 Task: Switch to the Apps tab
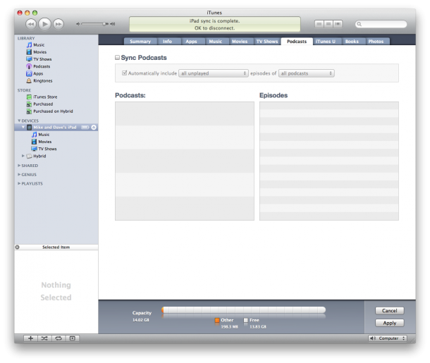(191, 41)
